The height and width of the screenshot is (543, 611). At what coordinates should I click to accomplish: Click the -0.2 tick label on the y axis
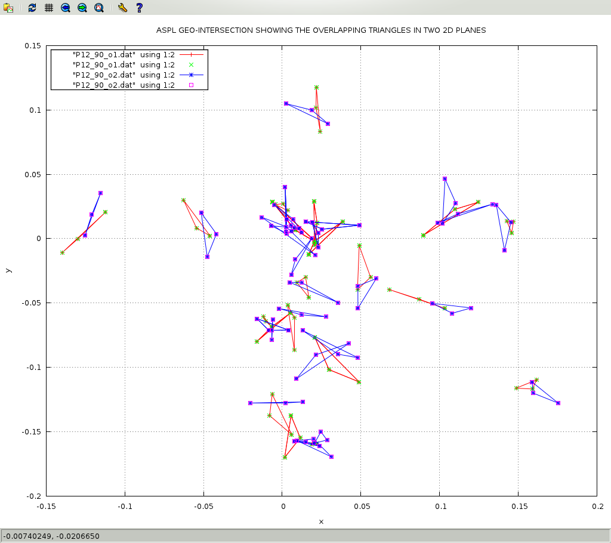(33, 496)
